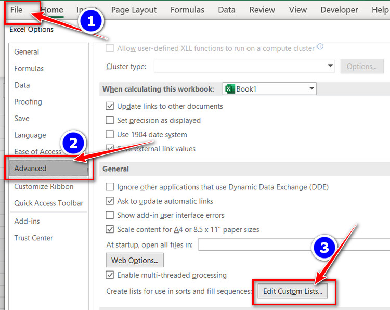
Task: Click the Edit Custom Lists... button
Action: pos(292,291)
